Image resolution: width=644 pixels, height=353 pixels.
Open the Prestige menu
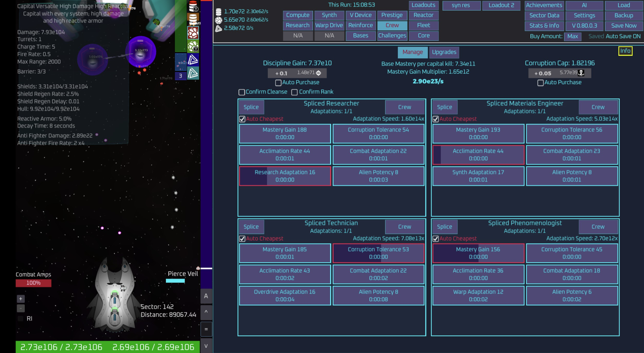click(392, 15)
